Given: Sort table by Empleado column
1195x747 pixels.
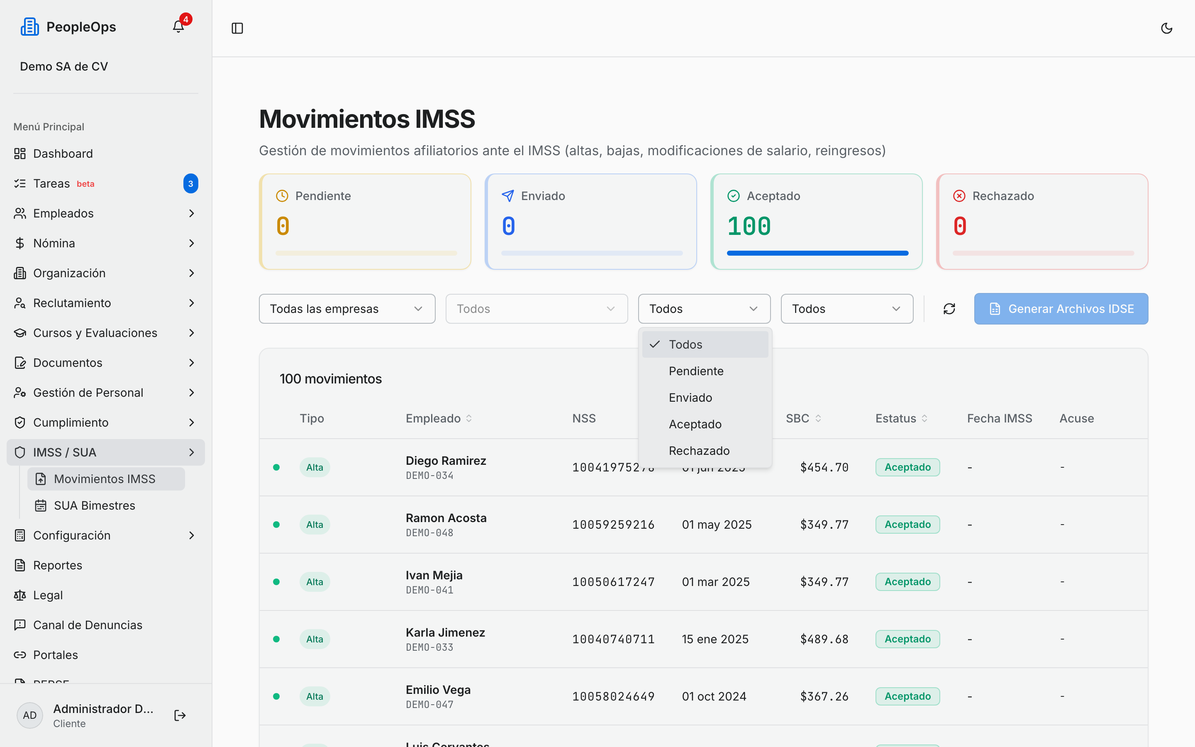Looking at the screenshot, I should click(x=439, y=418).
